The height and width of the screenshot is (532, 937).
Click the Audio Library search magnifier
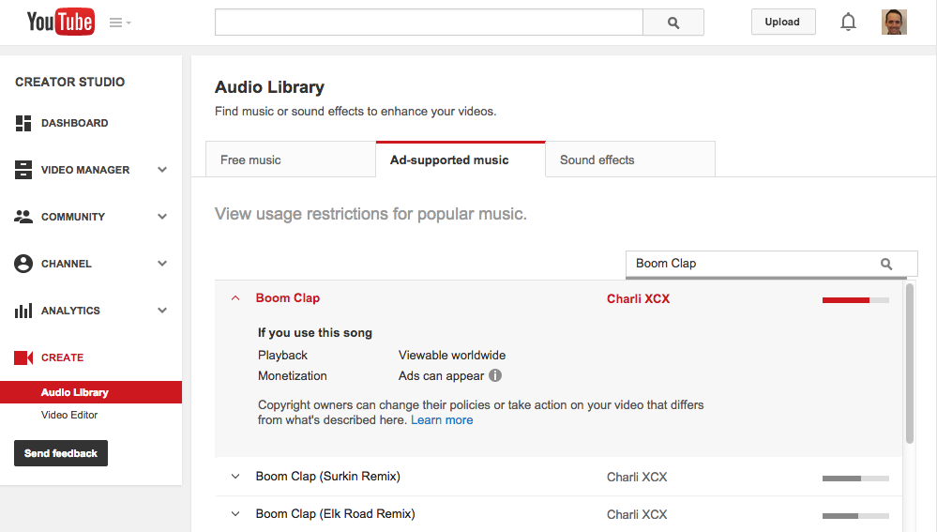(886, 264)
